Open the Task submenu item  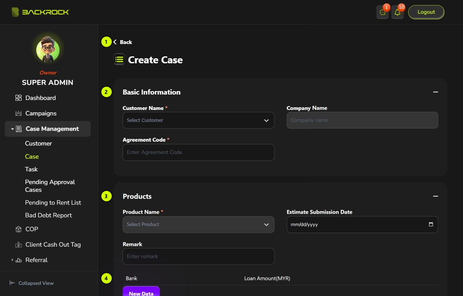point(31,169)
